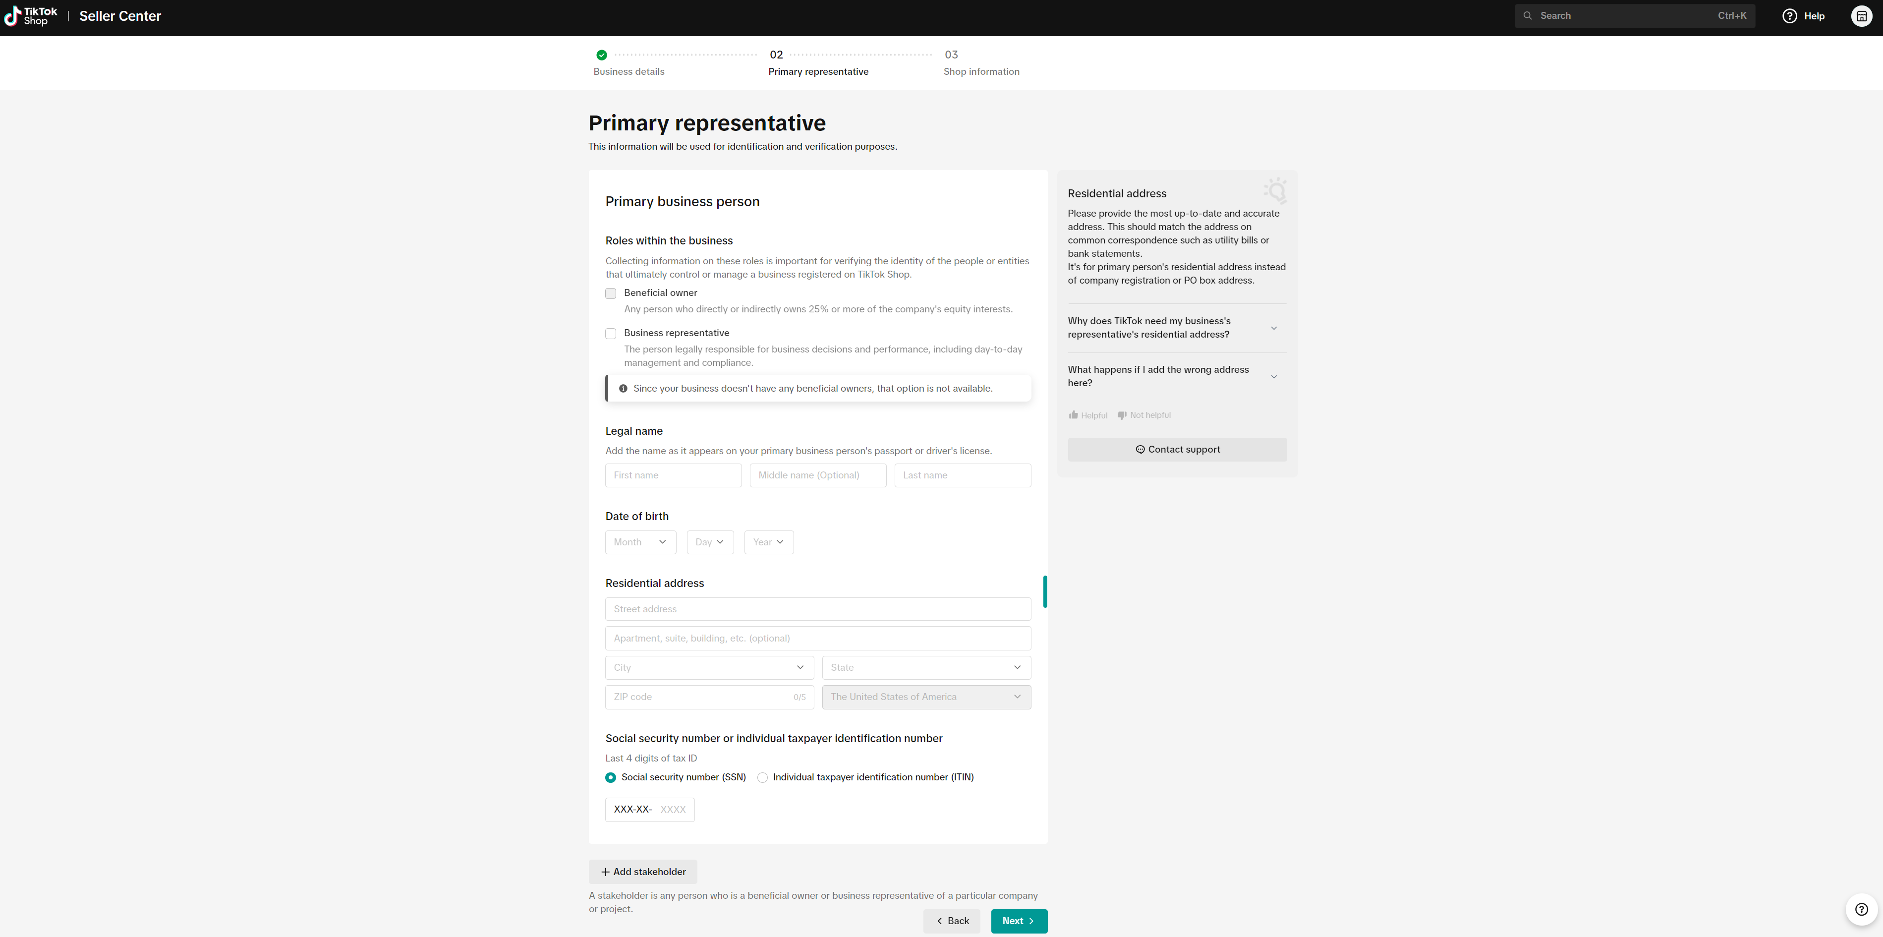Click the search magnifier icon
Viewport: 1883px width, 937px height.
pyautogui.click(x=1527, y=15)
